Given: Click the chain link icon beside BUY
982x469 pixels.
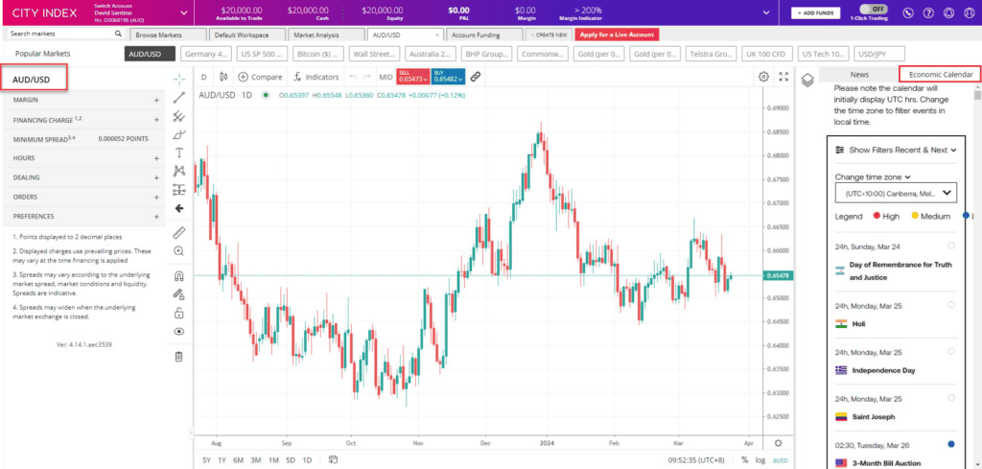Looking at the screenshot, I should [x=476, y=77].
